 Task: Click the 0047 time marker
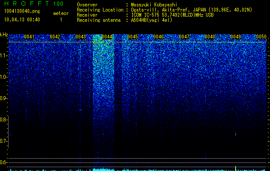click(184, 37)
